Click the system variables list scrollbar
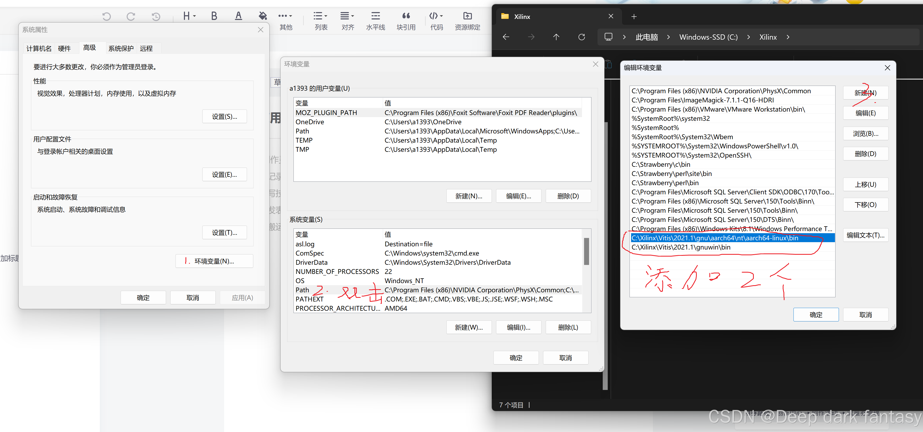The height and width of the screenshot is (432, 923). [586, 252]
